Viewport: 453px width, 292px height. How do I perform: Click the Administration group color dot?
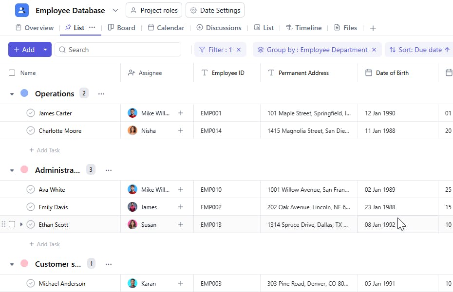pyautogui.click(x=24, y=170)
